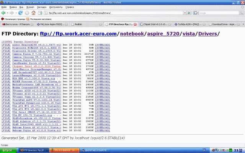Screen dimensions: 245x153
Task: Open the VGA NV 156.72 Vistax32.zip file
Action: tap(32, 115)
